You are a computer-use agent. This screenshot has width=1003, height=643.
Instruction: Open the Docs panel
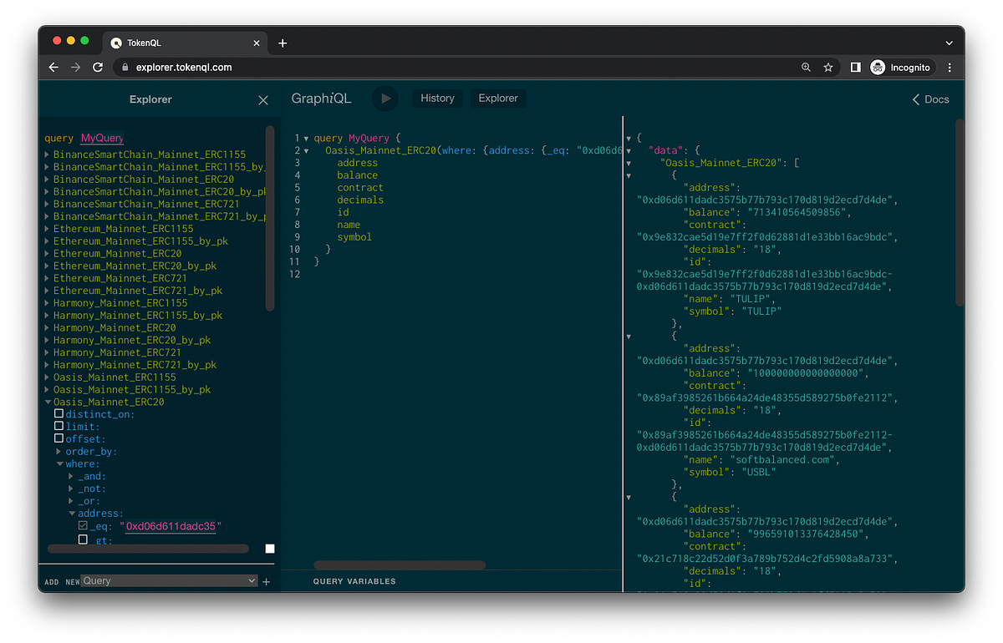click(930, 99)
